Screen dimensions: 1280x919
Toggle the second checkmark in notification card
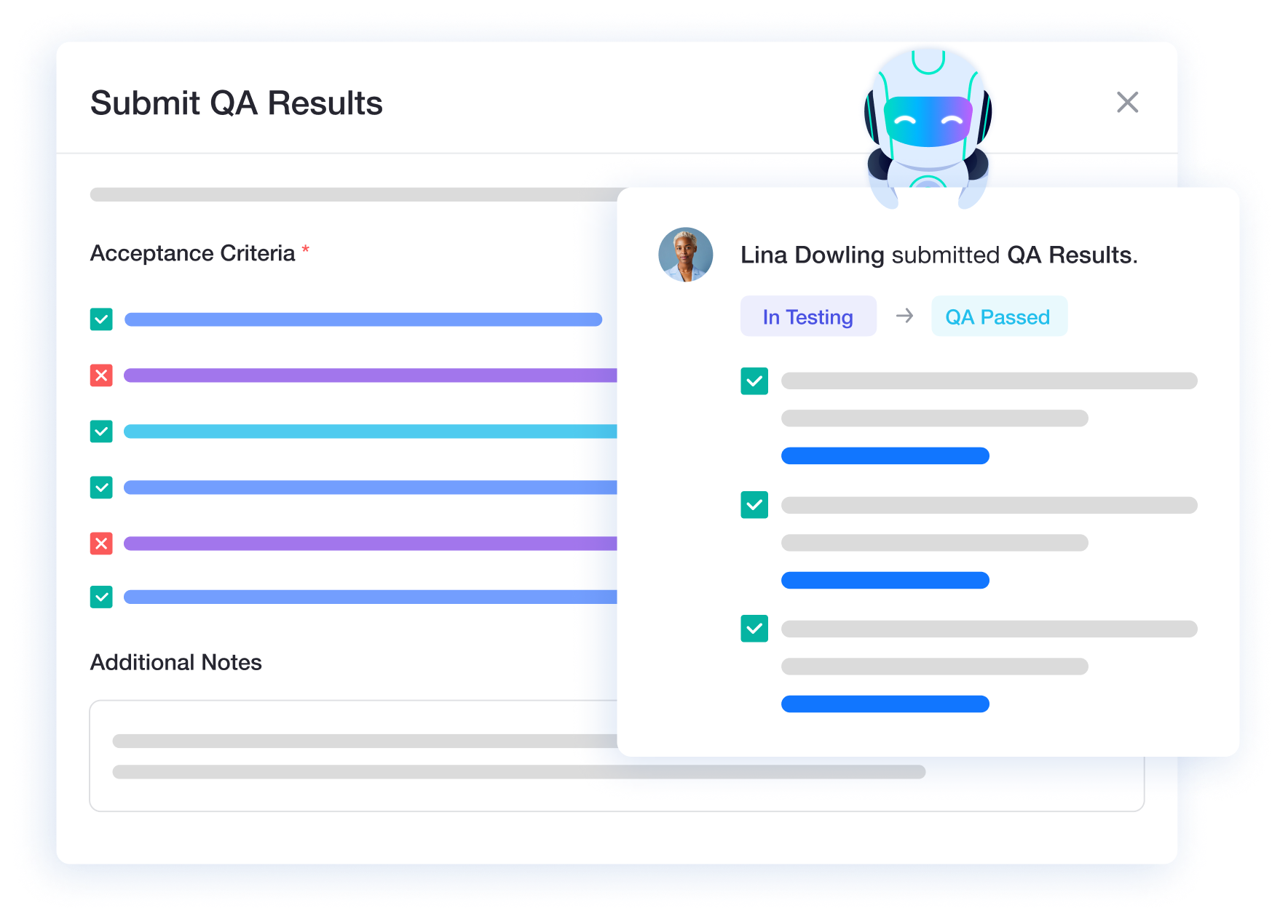tap(754, 505)
